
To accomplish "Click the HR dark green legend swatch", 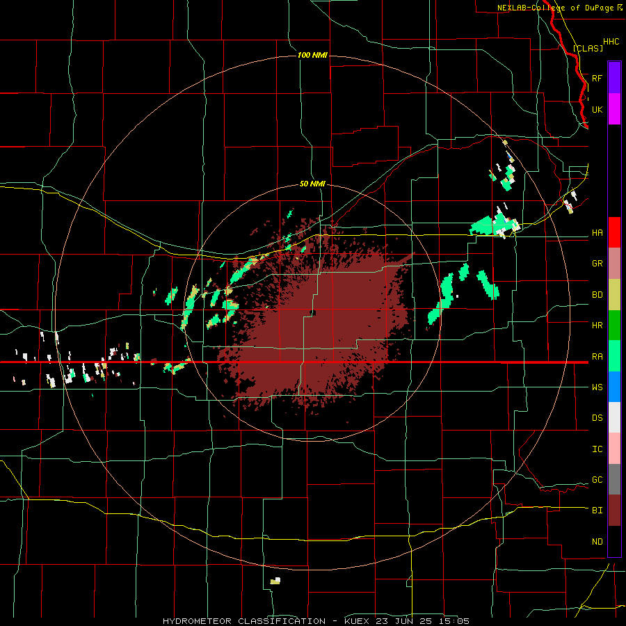I will (x=614, y=326).
